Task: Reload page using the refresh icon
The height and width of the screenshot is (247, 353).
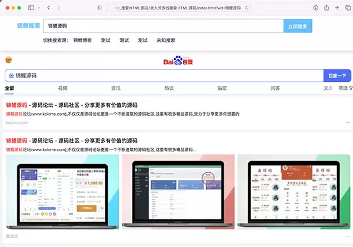Action: [x=247, y=8]
